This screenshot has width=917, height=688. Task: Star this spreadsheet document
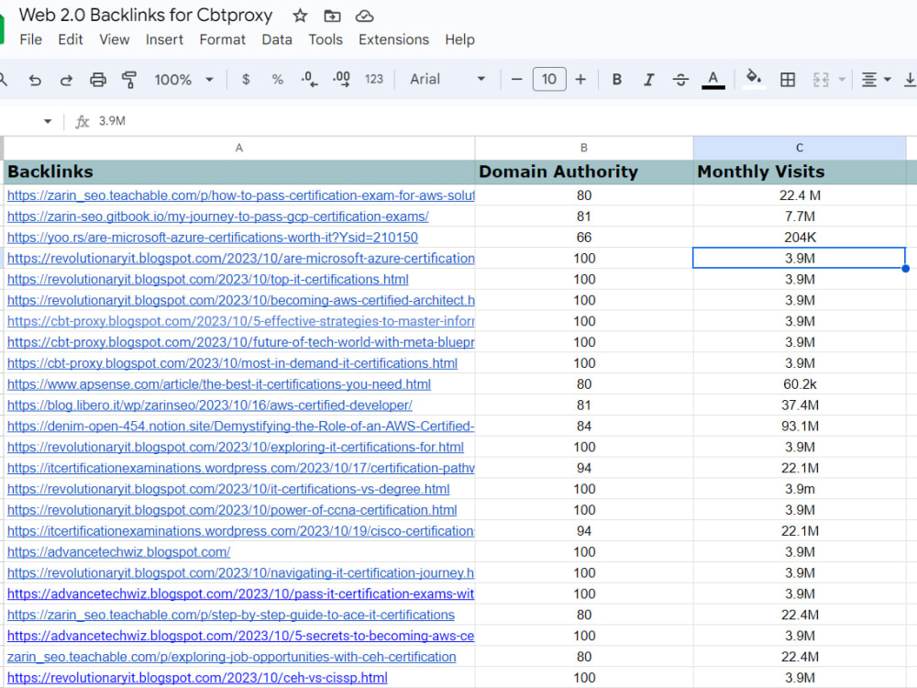[300, 16]
